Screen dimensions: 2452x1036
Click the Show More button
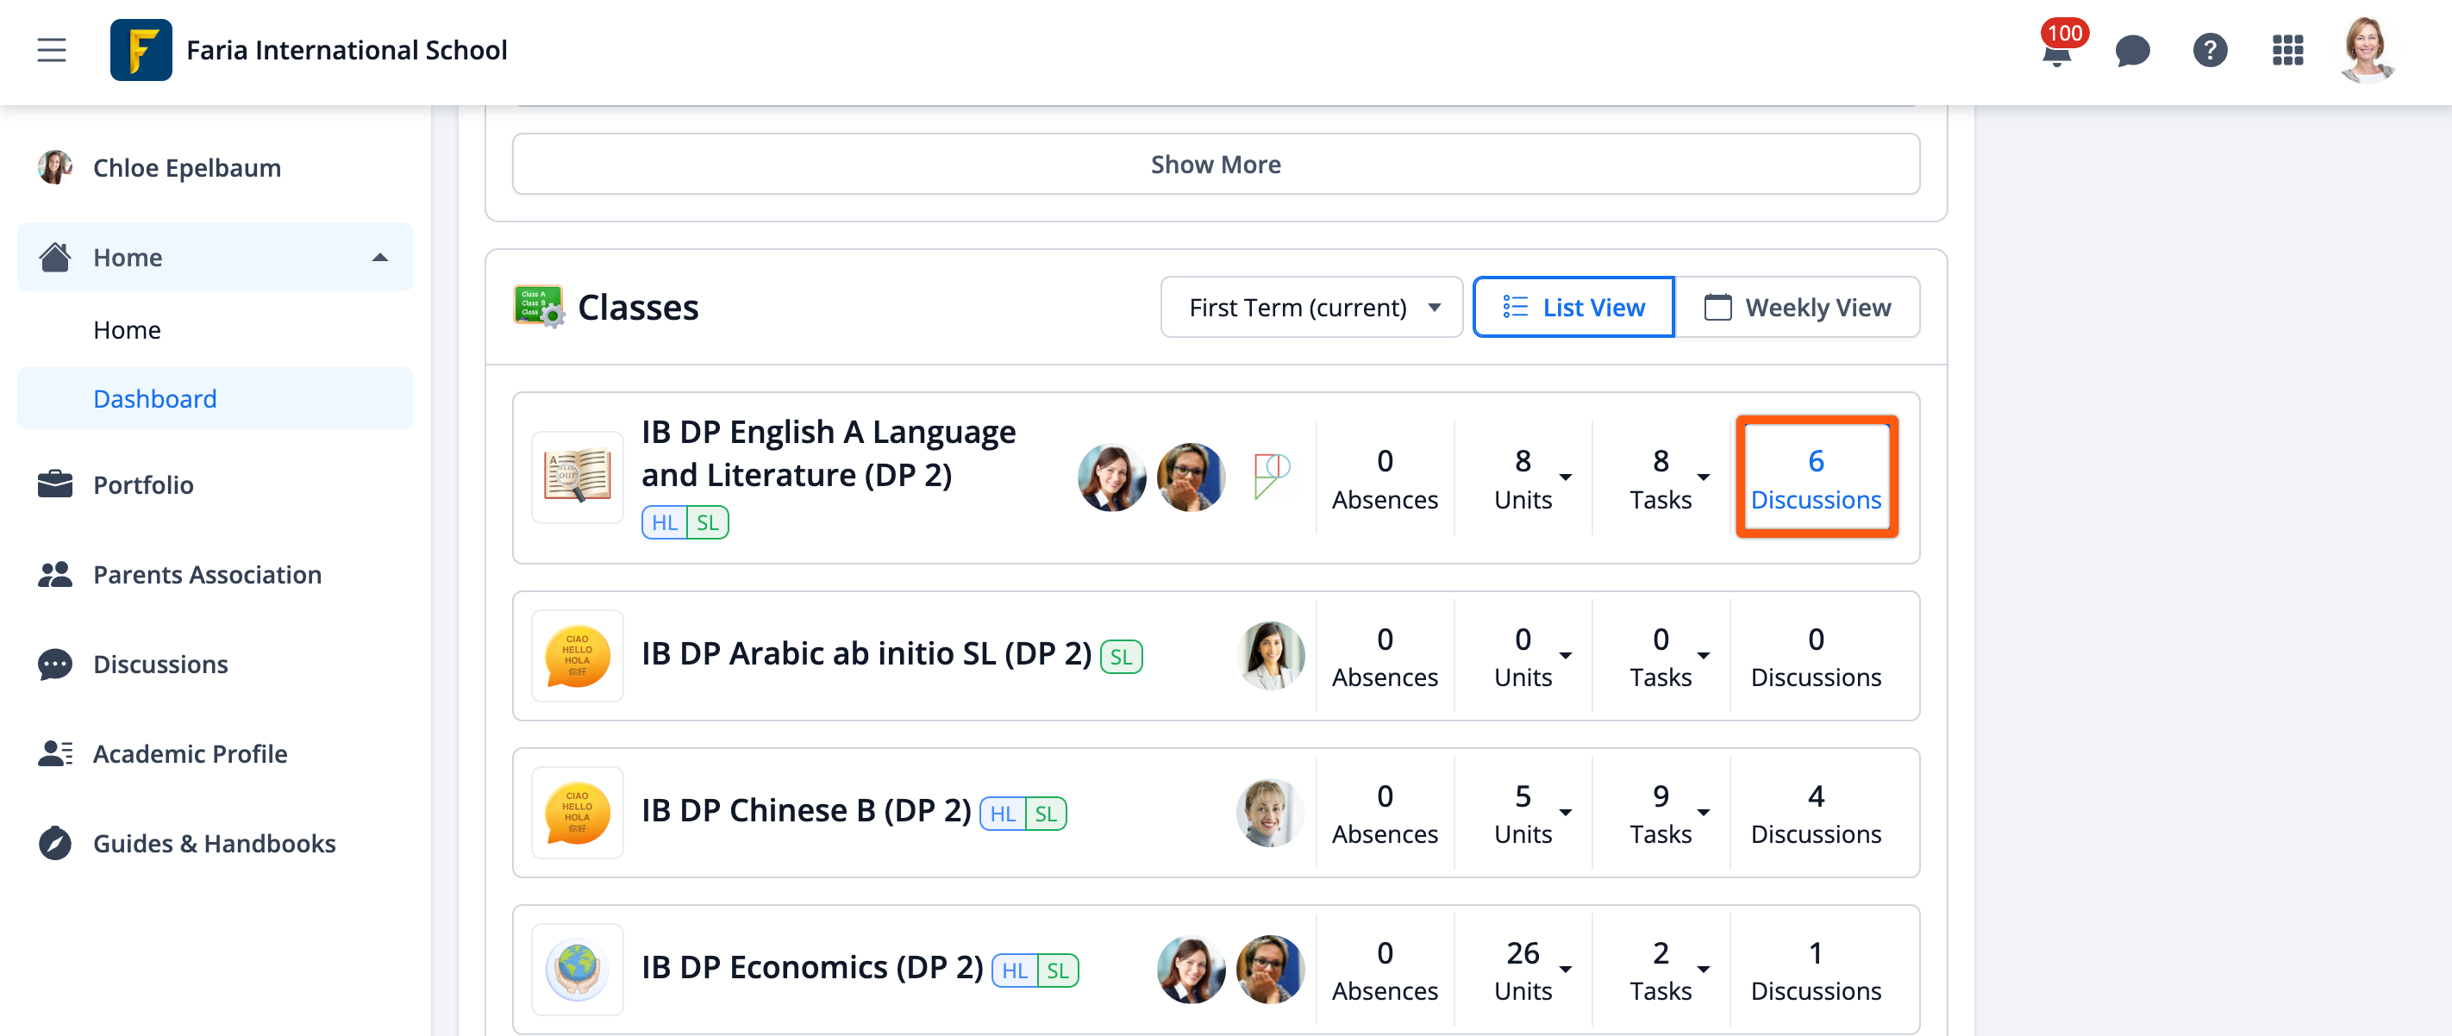(x=1216, y=165)
